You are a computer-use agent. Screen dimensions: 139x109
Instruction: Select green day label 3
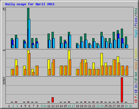click(x=17, y=106)
